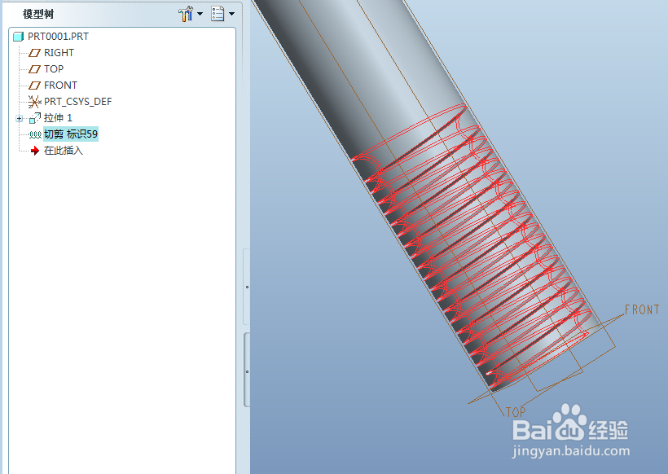
Task: Open dropdown arrow beside Show list icon
Action: tap(231, 14)
